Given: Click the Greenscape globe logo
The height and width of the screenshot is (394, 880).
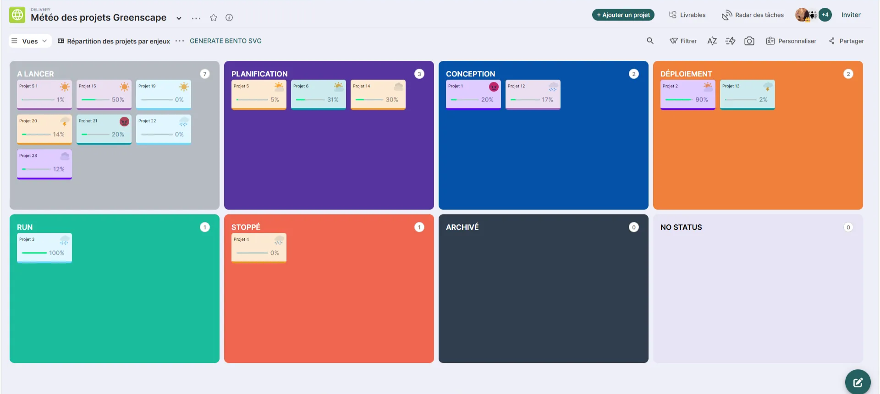Looking at the screenshot, I should tap(17, 15).
